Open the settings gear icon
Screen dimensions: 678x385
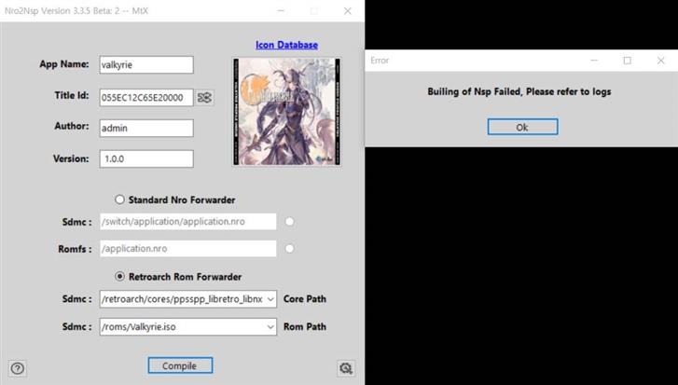346,368
